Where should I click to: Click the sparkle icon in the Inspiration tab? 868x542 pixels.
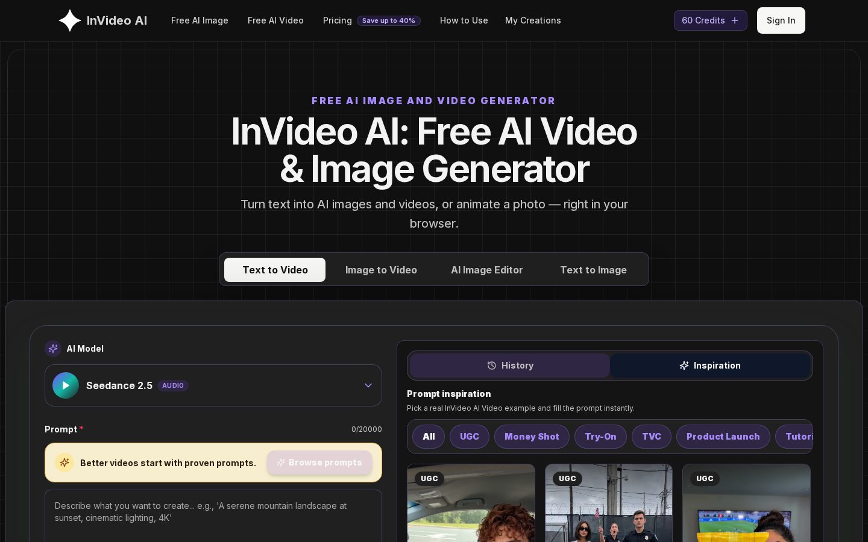(684, 366)
